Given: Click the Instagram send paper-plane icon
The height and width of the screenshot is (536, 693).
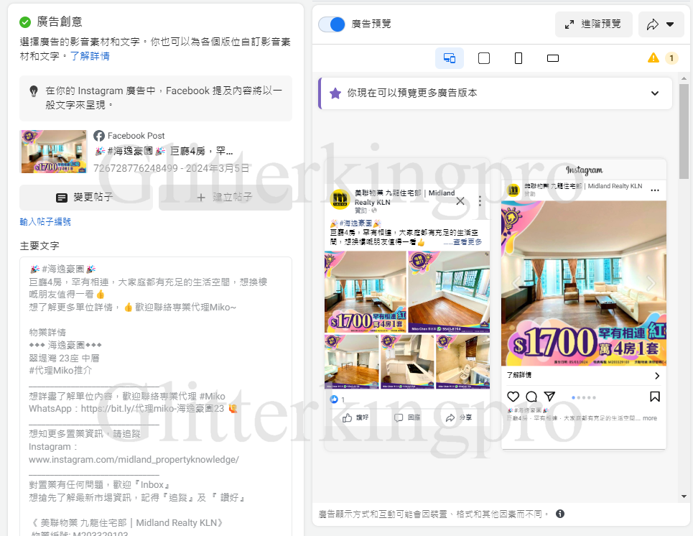Looking at the screenshot, I should point(549,396).
